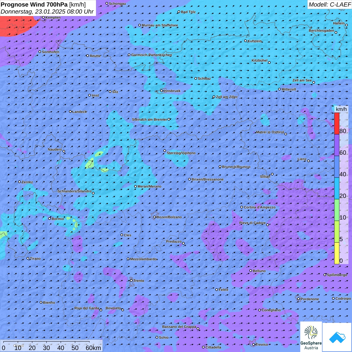The width and height of the screenshot is (352, 352).
Task: Click the Trento city marker
Action: click(x=131, y=281)
